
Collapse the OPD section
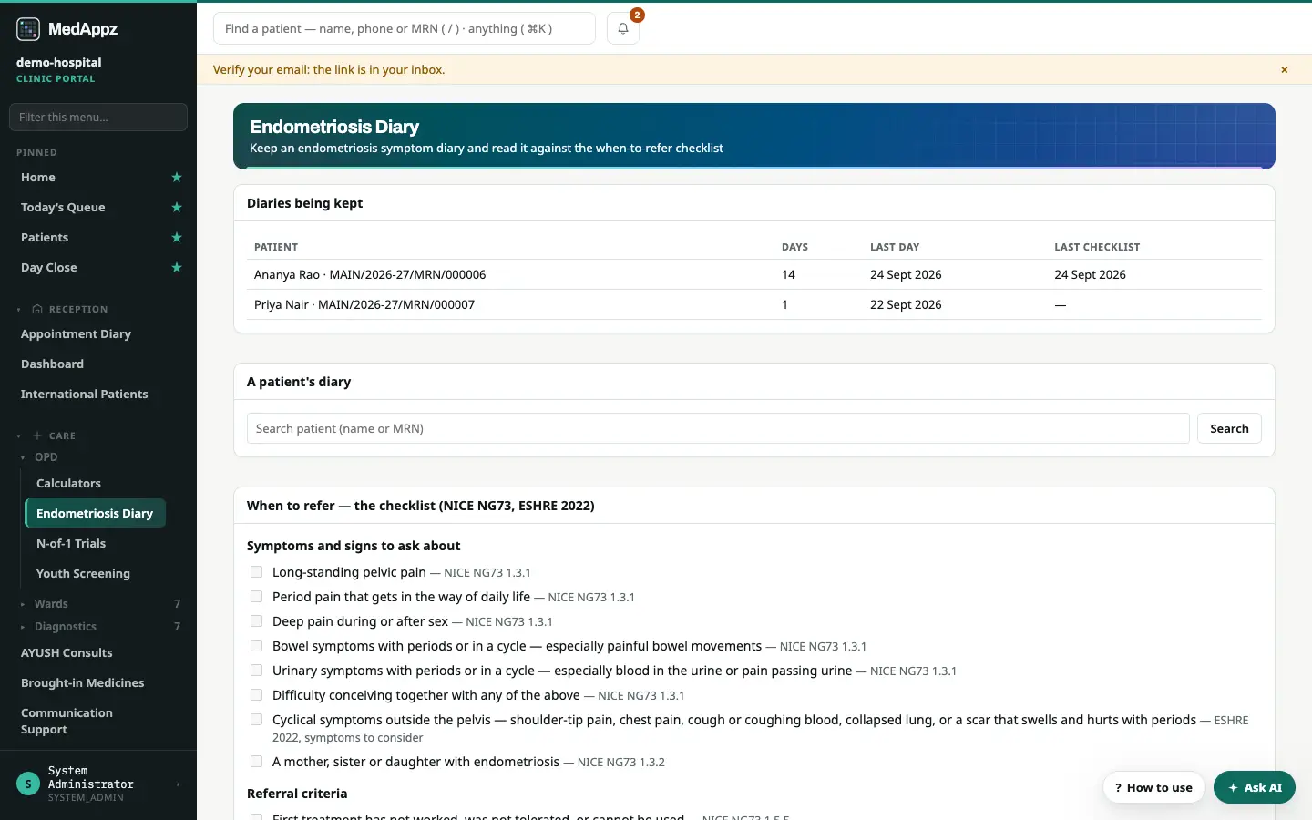click(46, 457)
